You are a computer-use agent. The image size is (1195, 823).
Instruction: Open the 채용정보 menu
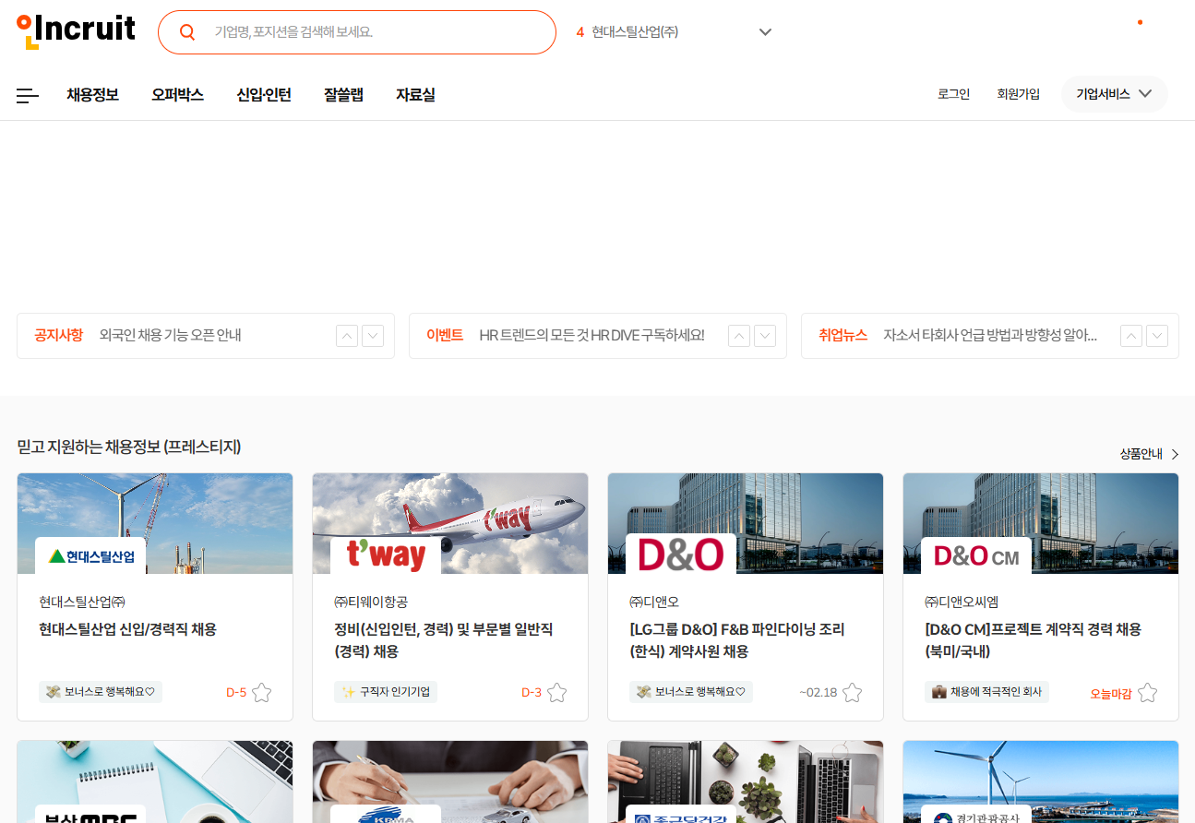[92, 94]
